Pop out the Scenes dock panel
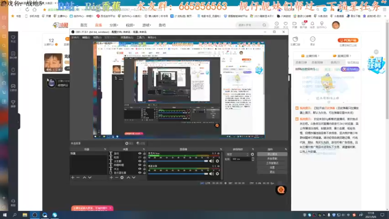This screenshot has width=389, height=219. coord(105,149)
